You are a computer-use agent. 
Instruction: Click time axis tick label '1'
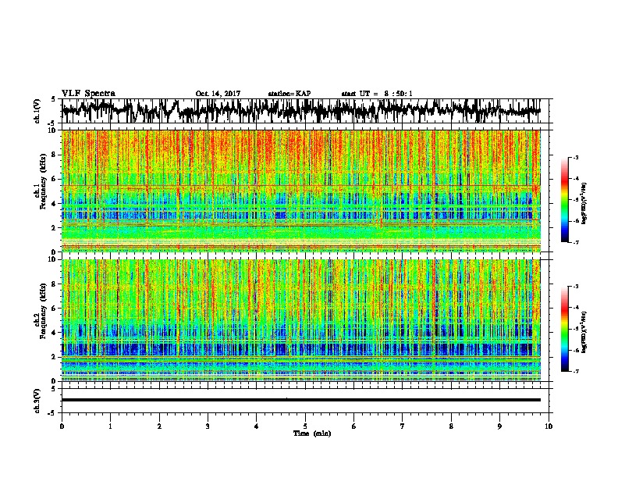pyautogui.click(x=110, y=426)
